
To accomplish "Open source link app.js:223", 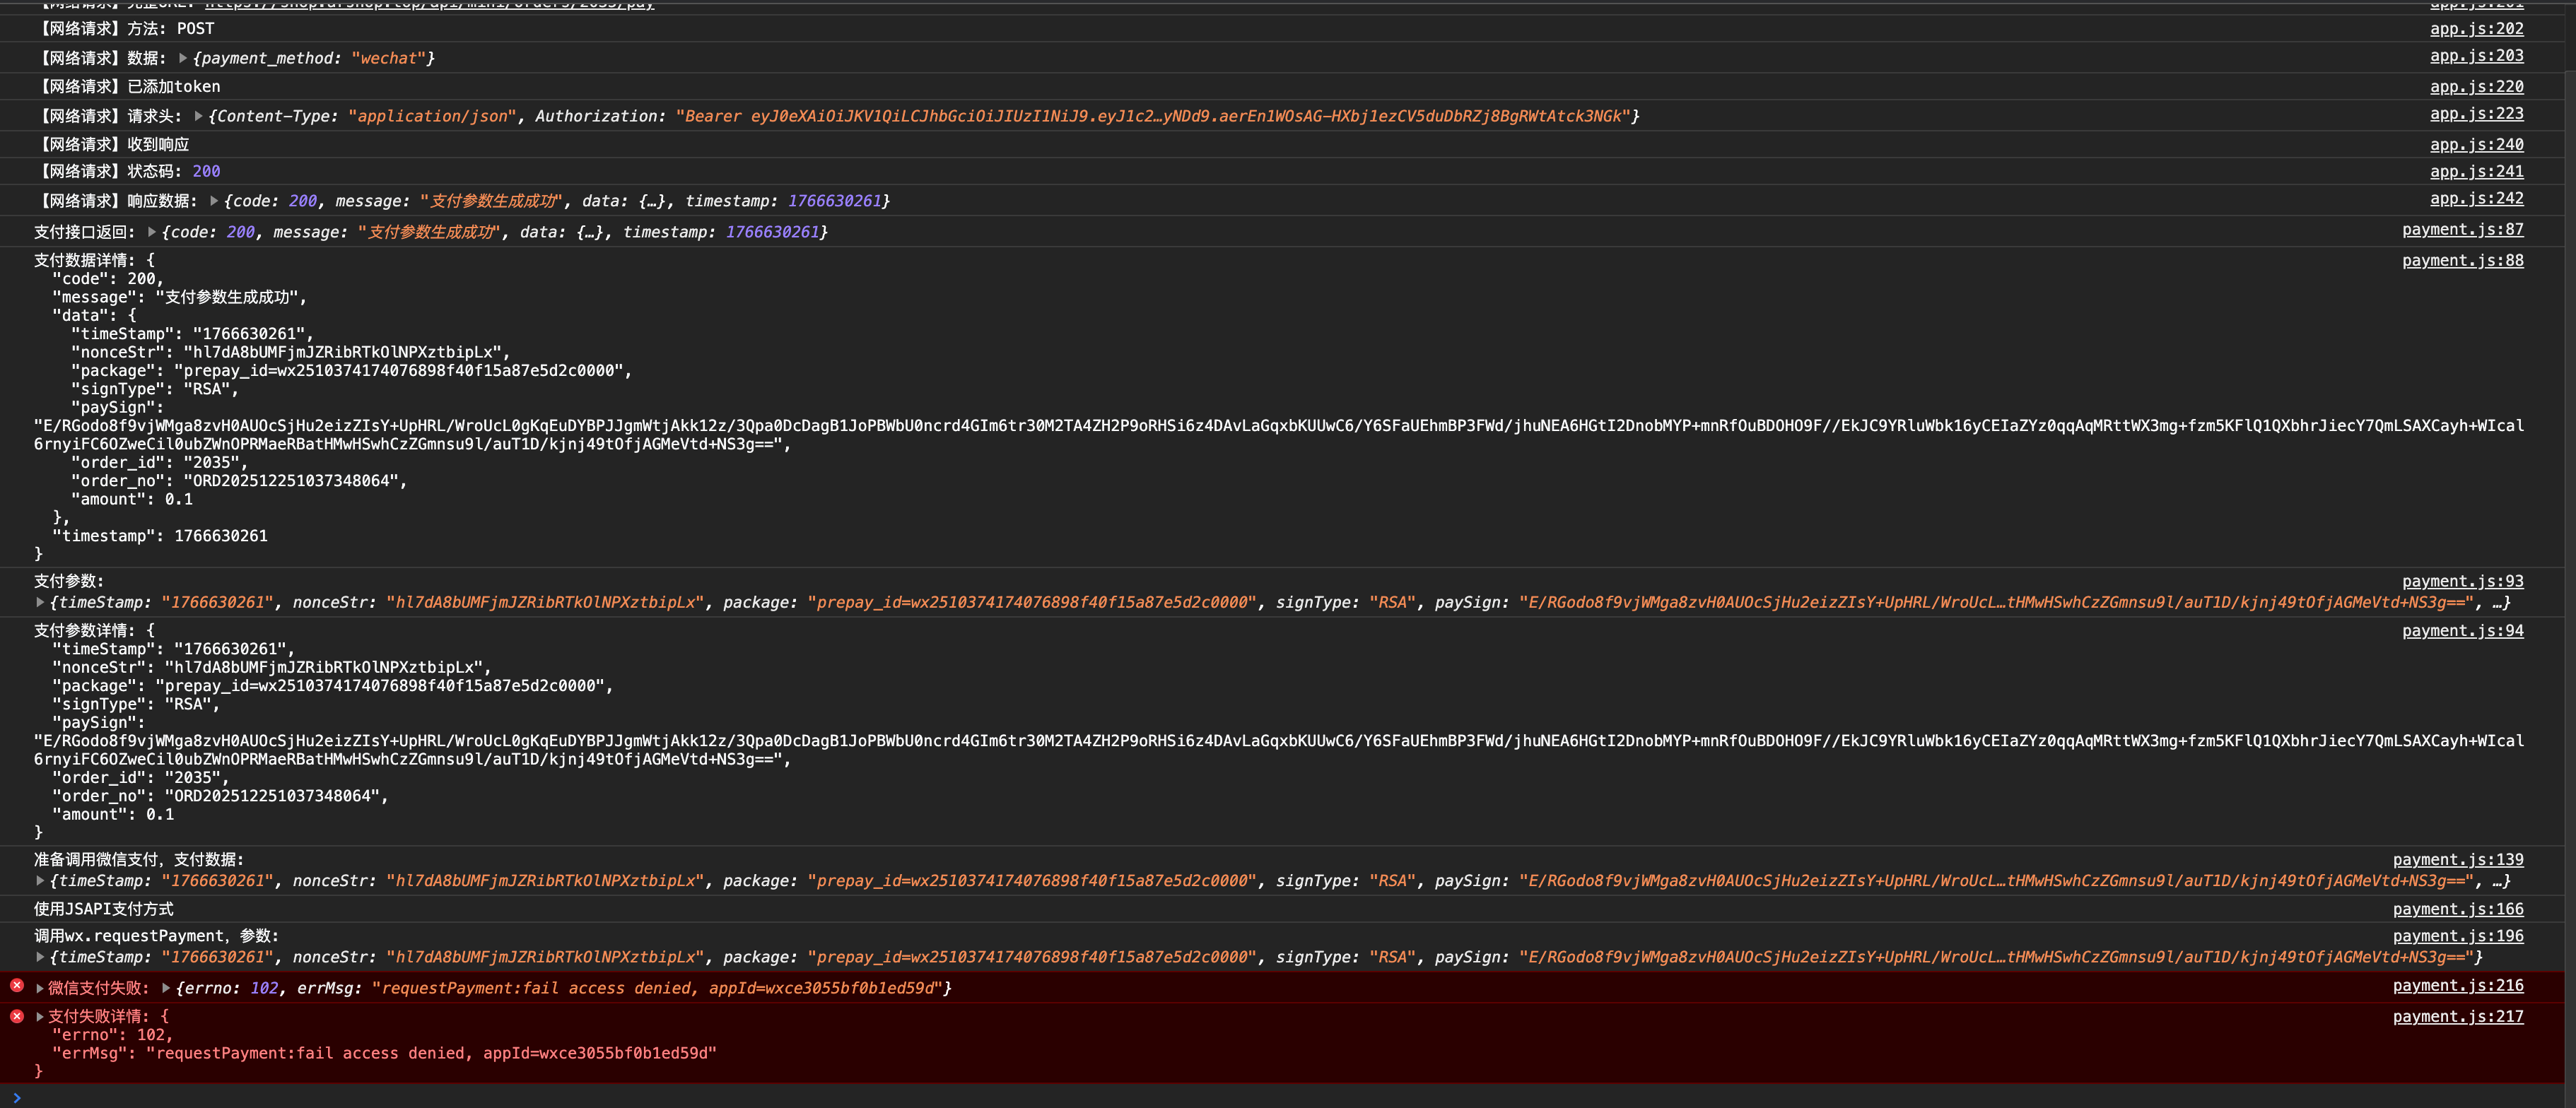I will coord(2476,114).
